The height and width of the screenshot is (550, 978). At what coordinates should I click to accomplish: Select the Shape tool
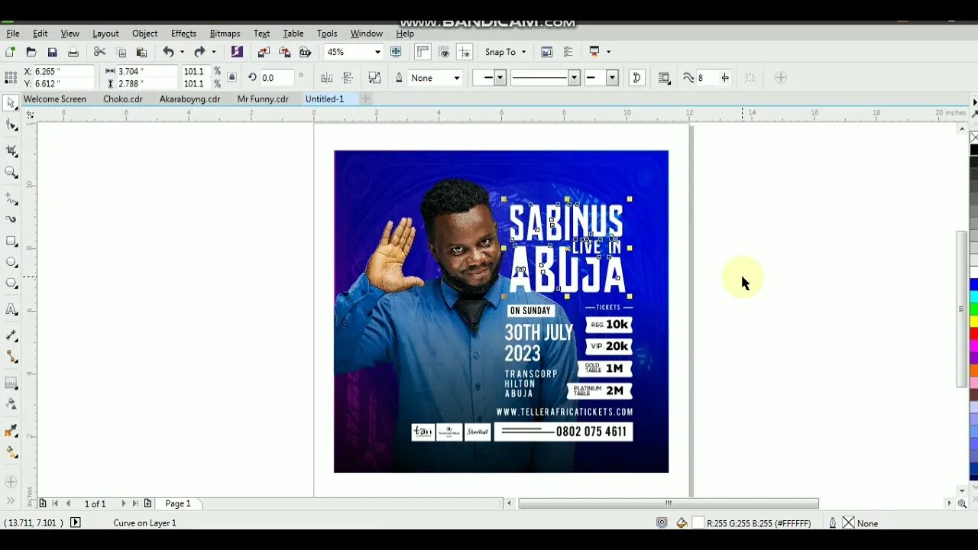[11, 125]
